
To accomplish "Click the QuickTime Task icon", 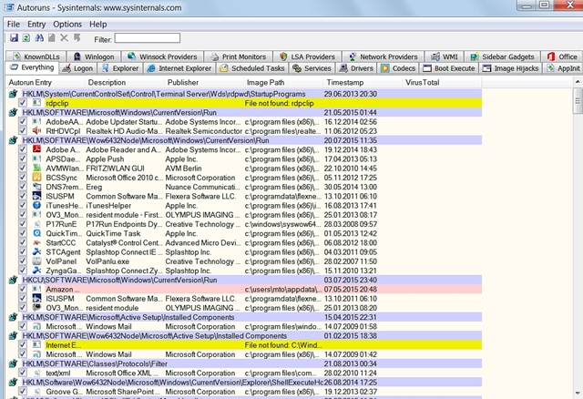I will 36,233.
